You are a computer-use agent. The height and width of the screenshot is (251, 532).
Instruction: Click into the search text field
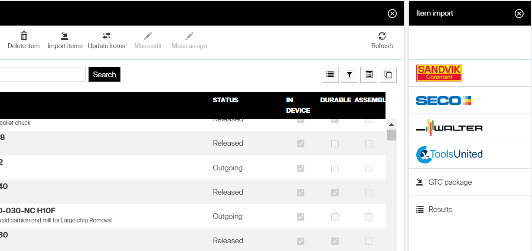[x=42, y=74]
